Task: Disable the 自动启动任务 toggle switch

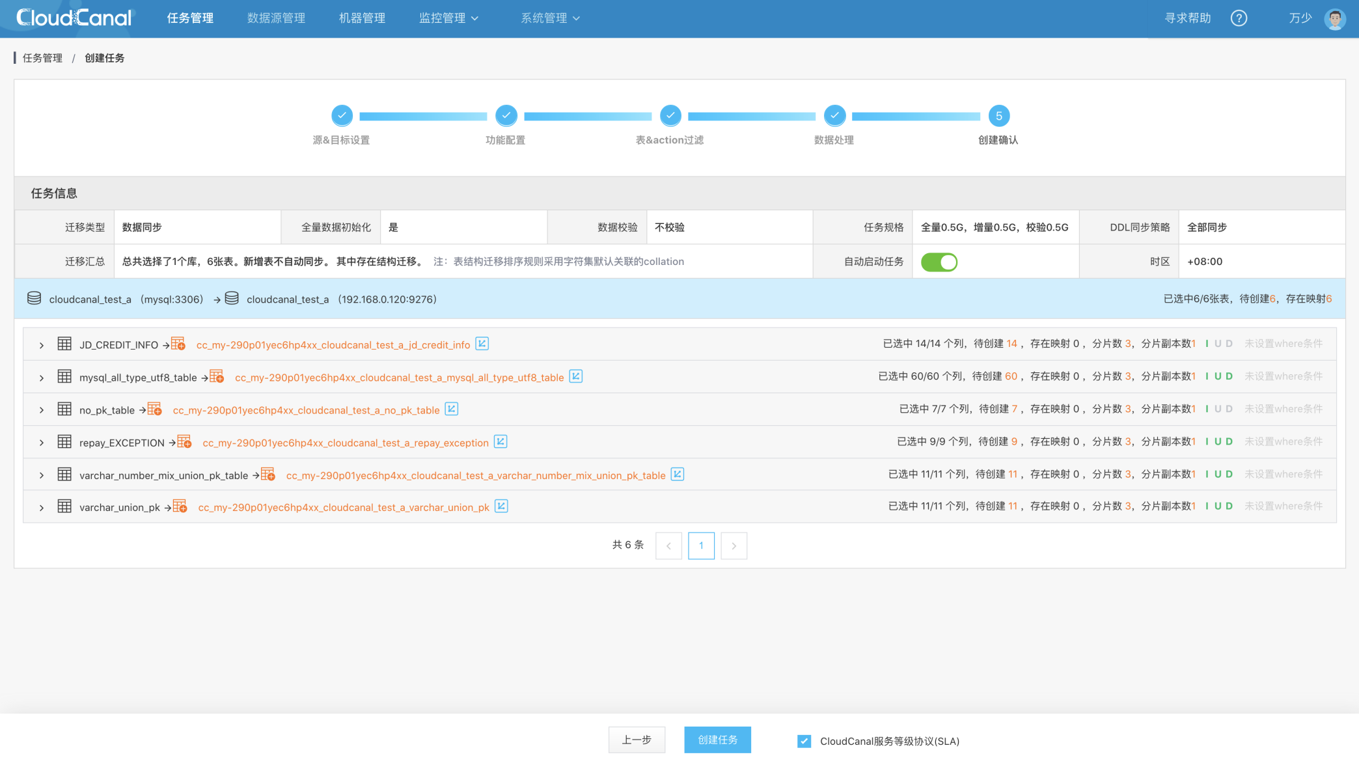Action: 938,261
